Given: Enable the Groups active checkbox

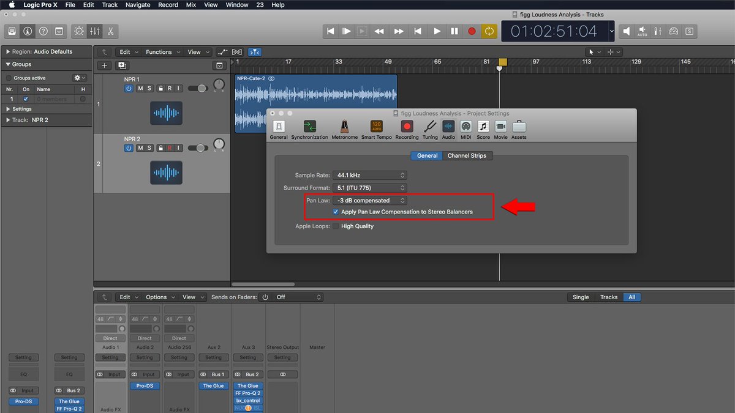Looking at the screenshot, I should (x=9, y=78).
